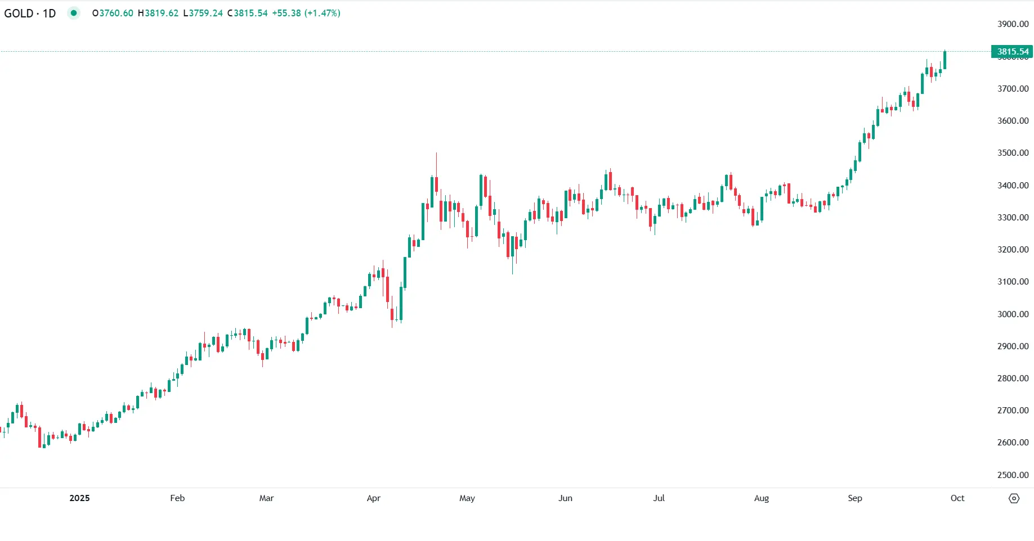1034x541 pixels.
Task: Click the Oct label on time axis
Action: click(x=957, y=498)
